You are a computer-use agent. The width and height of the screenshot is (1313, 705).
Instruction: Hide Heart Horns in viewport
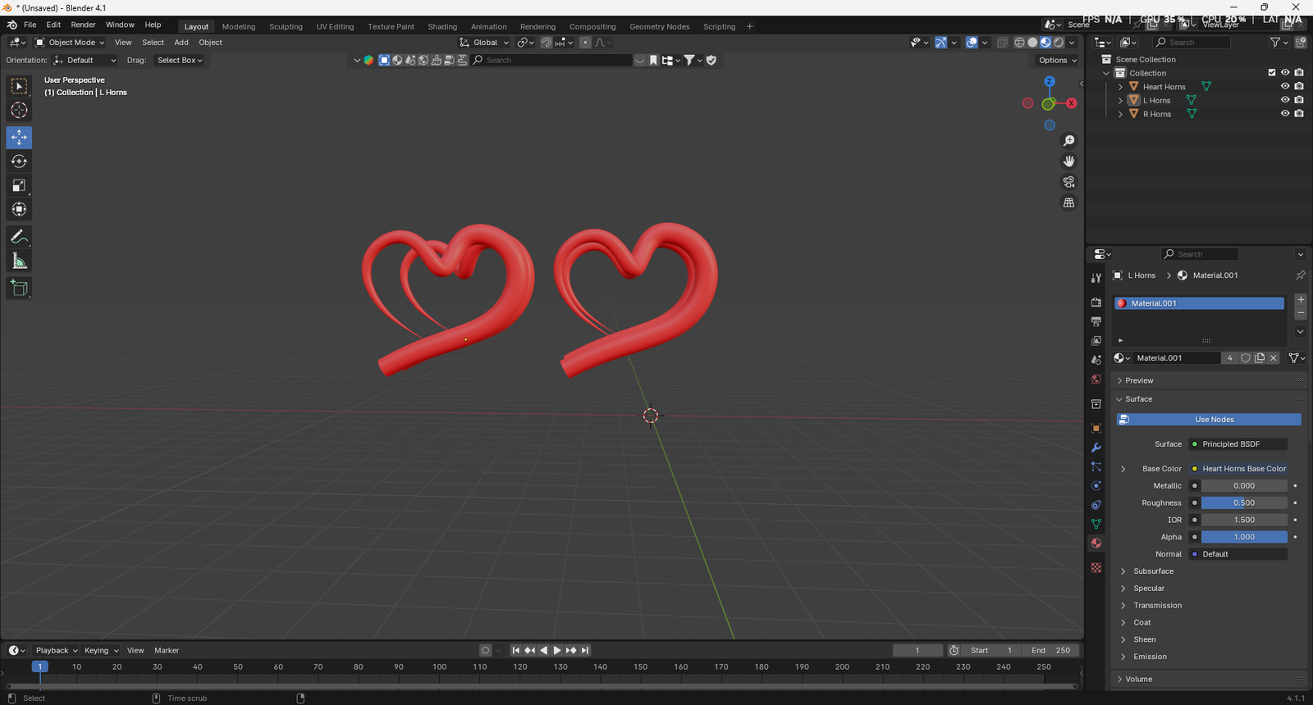(x=1285, y=86)
